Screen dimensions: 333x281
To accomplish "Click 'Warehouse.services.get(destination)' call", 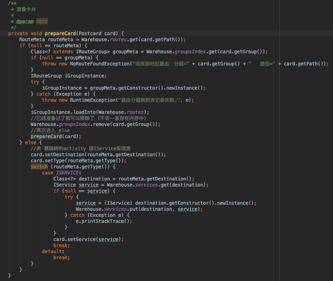I will coord(156,185).
